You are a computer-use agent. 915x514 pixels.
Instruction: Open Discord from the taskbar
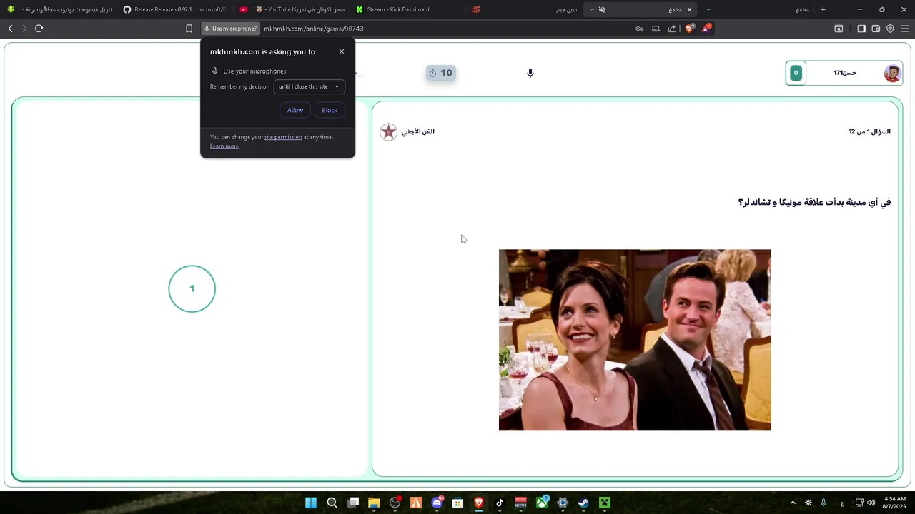click(437, 503)
